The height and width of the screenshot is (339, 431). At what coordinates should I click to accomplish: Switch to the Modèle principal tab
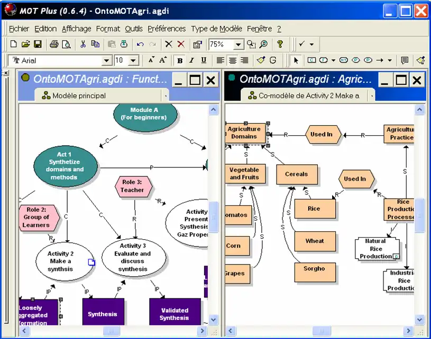(x=79, y=96)
